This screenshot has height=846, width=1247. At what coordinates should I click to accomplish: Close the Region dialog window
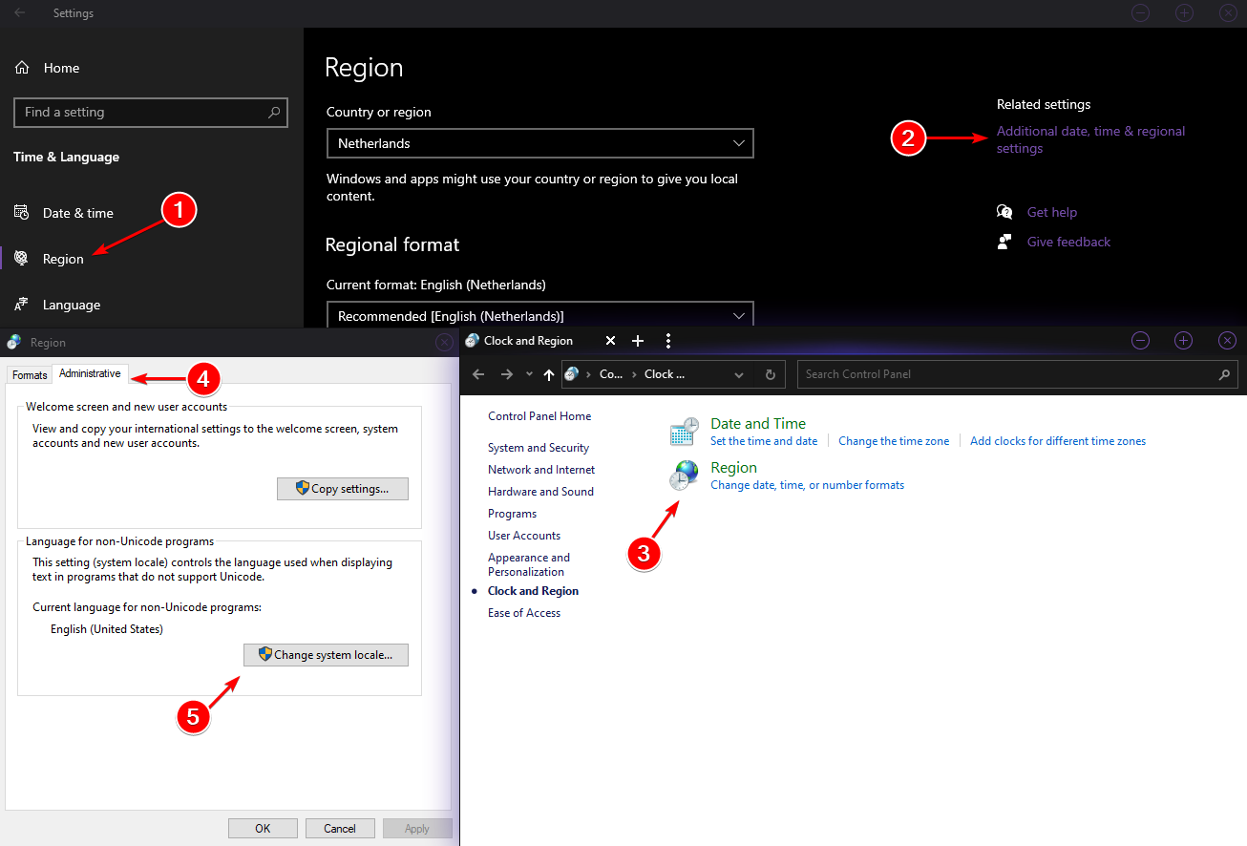444,342
